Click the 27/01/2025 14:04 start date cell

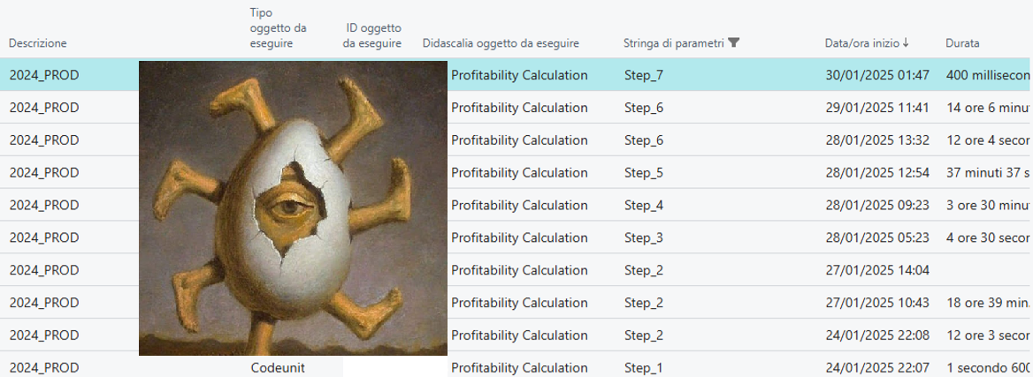tap(876, 270)
